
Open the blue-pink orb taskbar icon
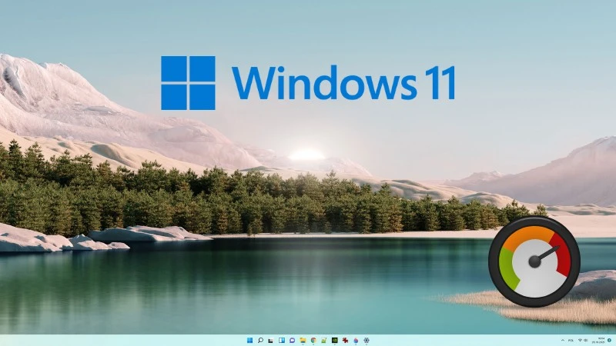click(356, 340)
